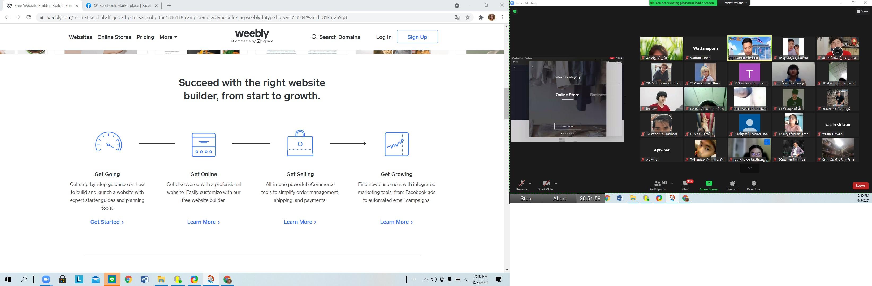Select the Wattanaporn participant tile
Screen dimensions: 872x286
coord(705,48)
